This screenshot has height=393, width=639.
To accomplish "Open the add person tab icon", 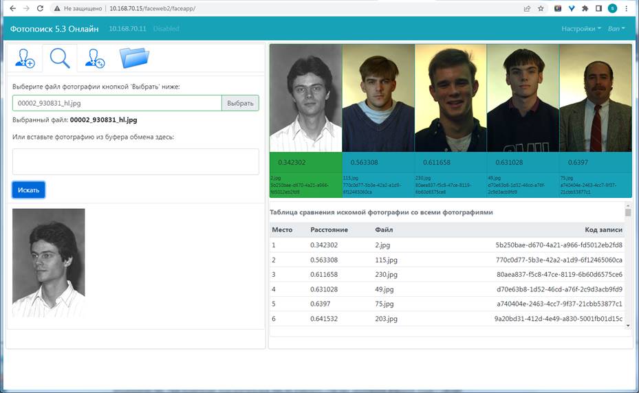I will pos(25,59).
